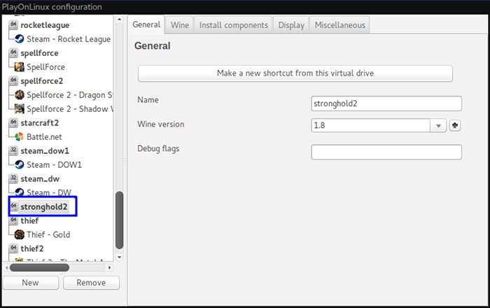Click the steam_dw 32-bit drive icon
The width and height of the screenshot is (490, 308).
point(13,178)
